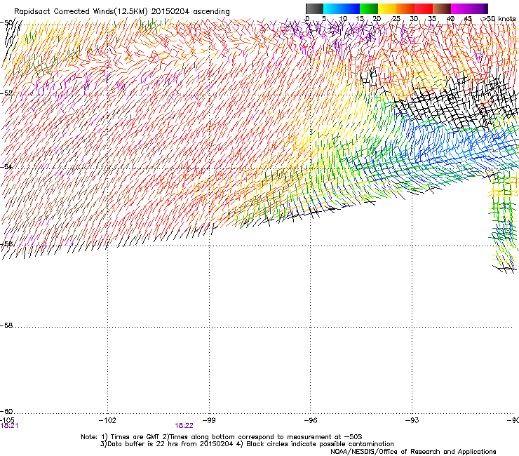Click the -102 longitude axis label
The width and height of the screenshot is (519, 456).
coord(107,420)
